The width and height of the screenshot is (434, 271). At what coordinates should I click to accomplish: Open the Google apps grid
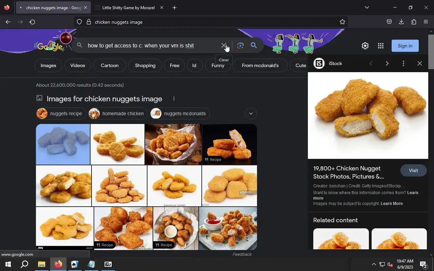tap(381, 46)
